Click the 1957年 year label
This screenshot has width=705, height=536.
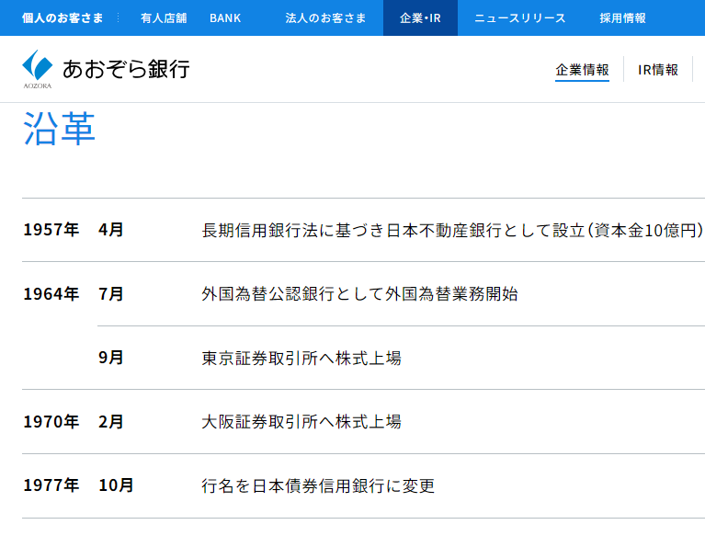[x=51, y=230]
